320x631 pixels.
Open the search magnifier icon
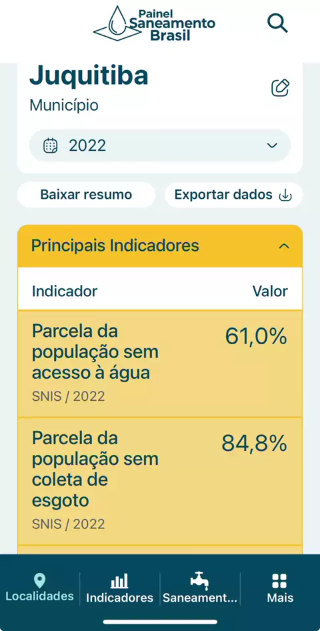click(278, 23)
